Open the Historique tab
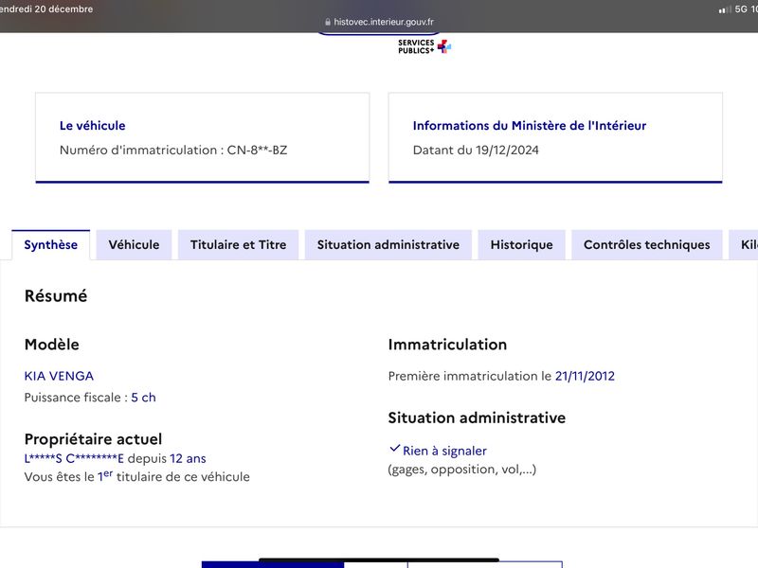 (522, 245)
